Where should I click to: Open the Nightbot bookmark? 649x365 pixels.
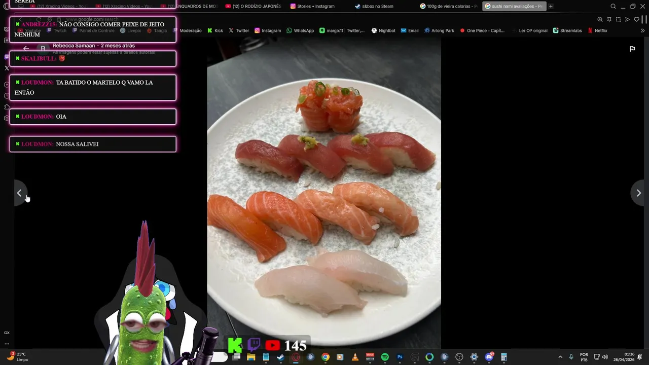(x=383, y=30)
